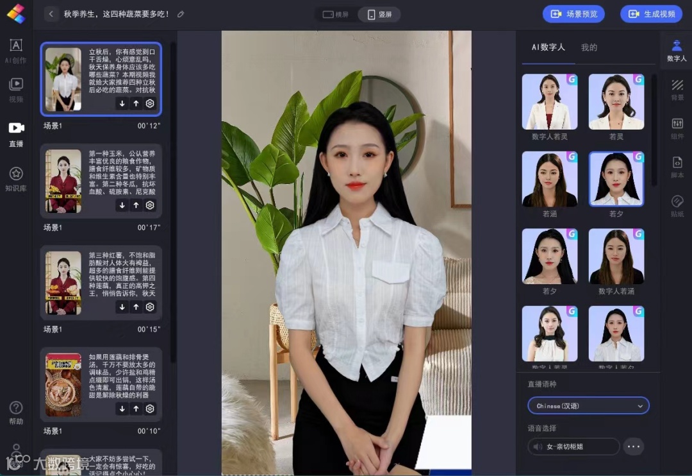Move the 第三种红薯 scene up
The width and height of the screenshot is (692, 476).
(x=136, y=307)
